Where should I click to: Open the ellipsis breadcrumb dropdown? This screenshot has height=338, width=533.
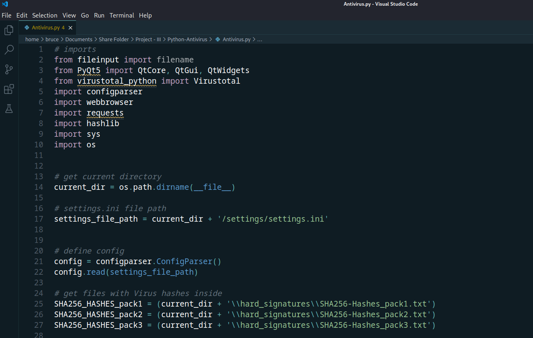click(259, 39)
